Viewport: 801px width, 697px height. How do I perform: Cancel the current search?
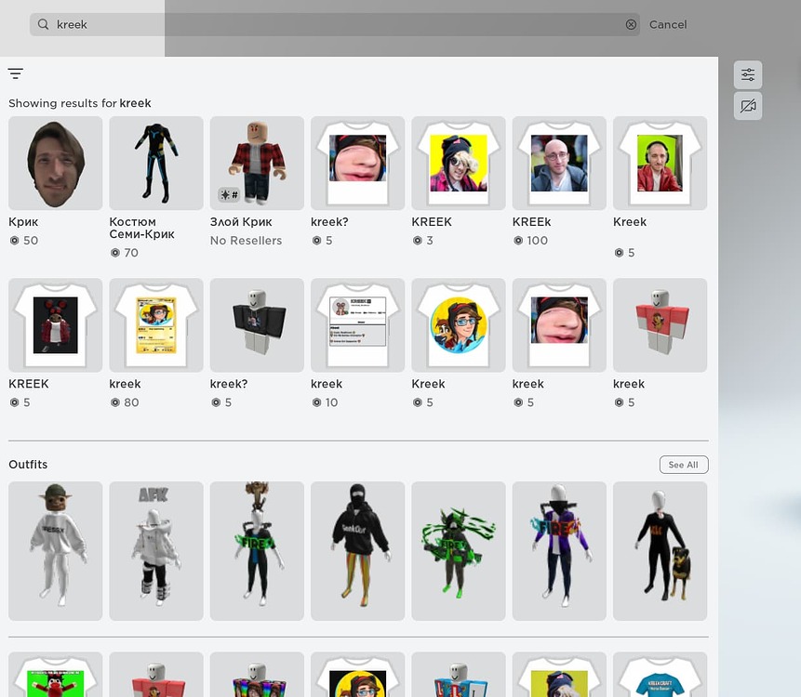(x=667, y=24)
